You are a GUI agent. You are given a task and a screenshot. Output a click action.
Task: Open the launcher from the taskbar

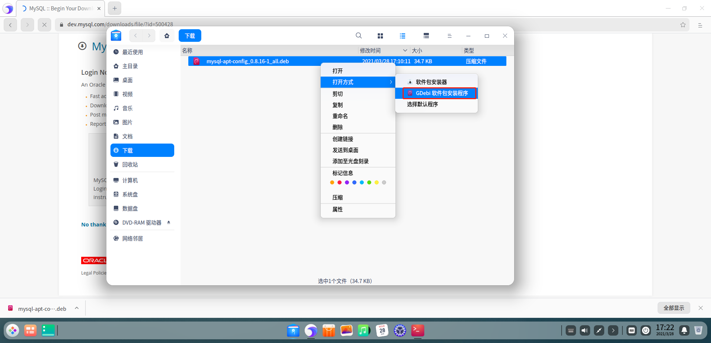(x=13, y=330)
